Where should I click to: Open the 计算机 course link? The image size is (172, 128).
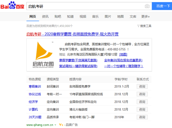[x=33, y=109]
